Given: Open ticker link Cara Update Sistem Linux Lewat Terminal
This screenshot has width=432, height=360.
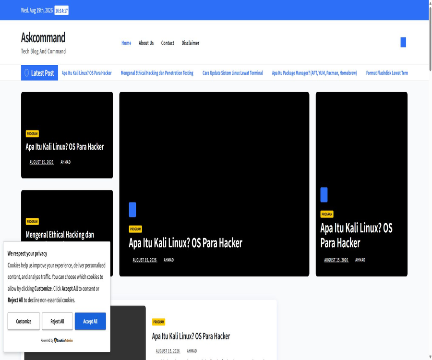Looking at the screenshot, I should pos(232,73).
